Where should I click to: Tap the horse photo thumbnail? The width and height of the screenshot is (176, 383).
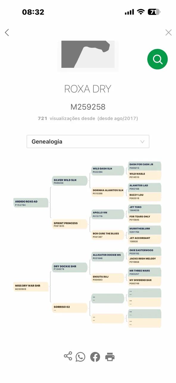(x=88, y=54)
